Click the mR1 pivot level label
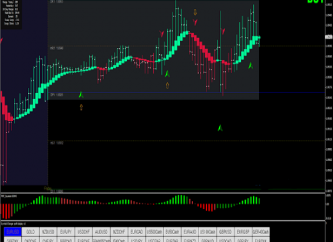The image size is (333, 242). tap(56, 48)
